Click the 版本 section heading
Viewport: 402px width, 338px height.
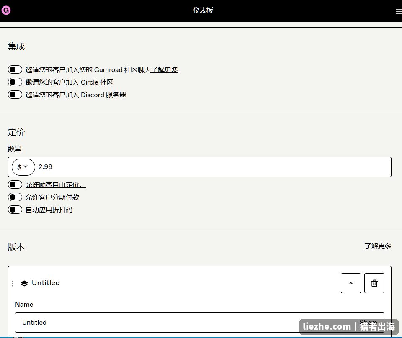click(x=16, y=247)
